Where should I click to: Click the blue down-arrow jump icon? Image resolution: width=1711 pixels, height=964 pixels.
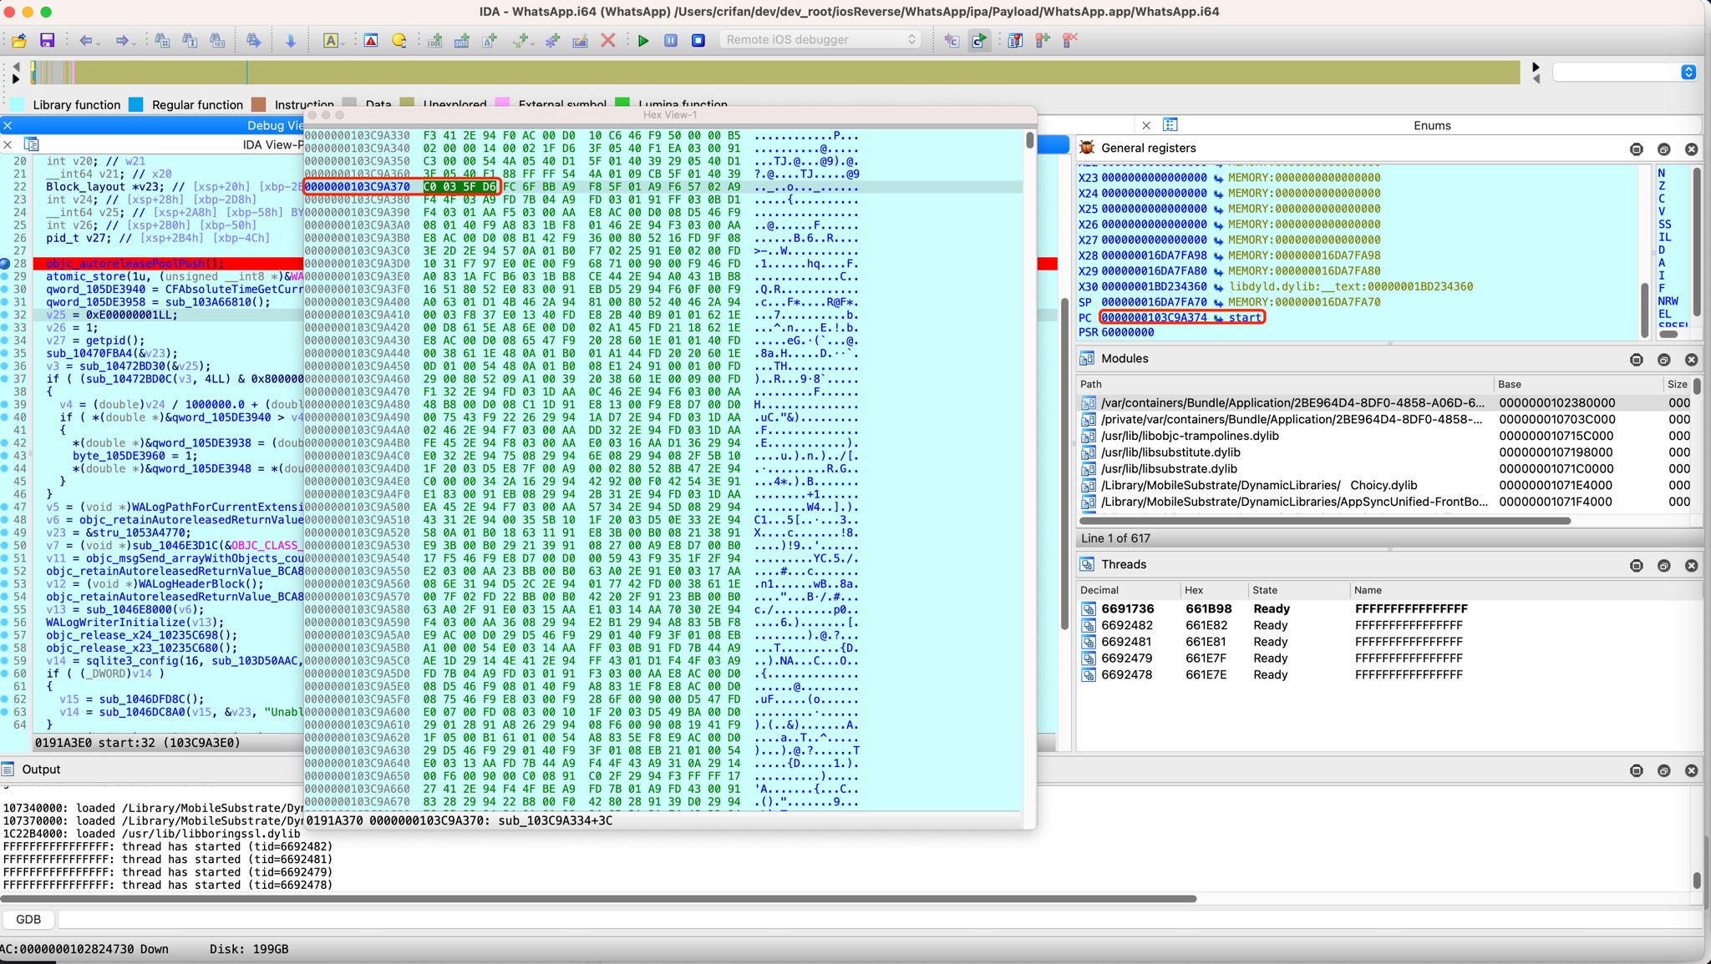(291, 40)
